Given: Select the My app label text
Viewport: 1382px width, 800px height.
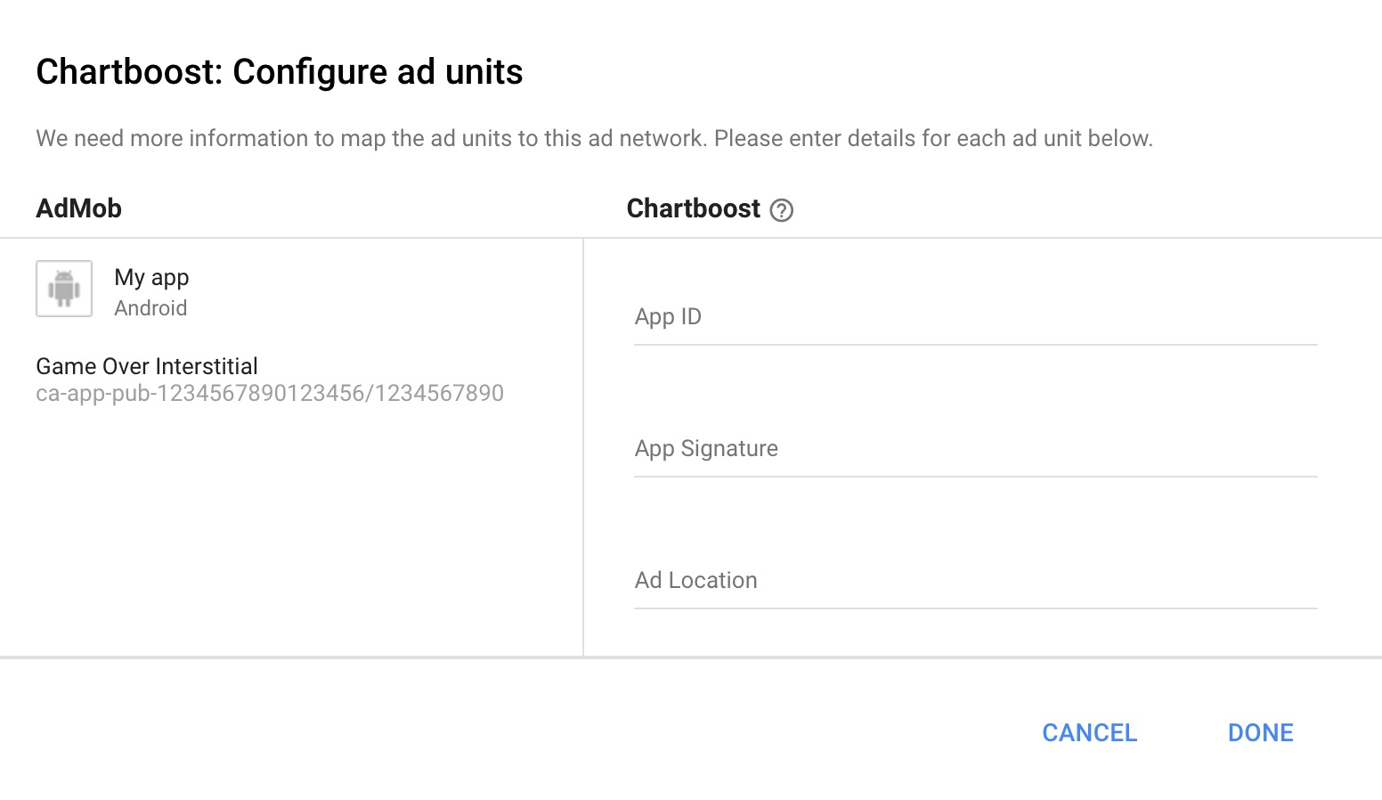Looking at the screenshot, I should point(151,277).
